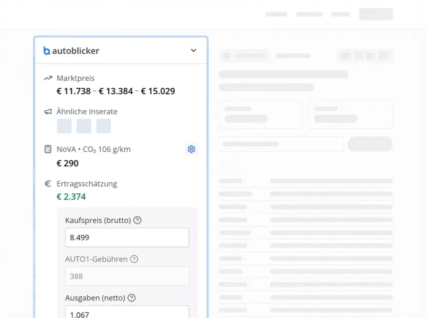Click the green € 2.374 profit estimate

71,197
